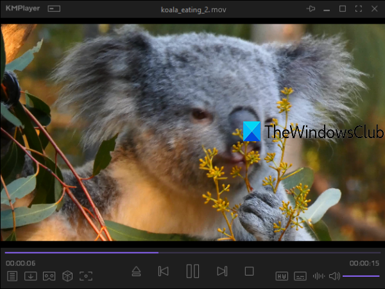Maximize the KMPlayer window
The width and height of the screenshot is (385, 289).
(343, 8)
